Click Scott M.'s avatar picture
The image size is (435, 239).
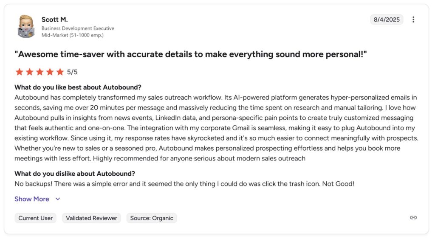(26, 26)
